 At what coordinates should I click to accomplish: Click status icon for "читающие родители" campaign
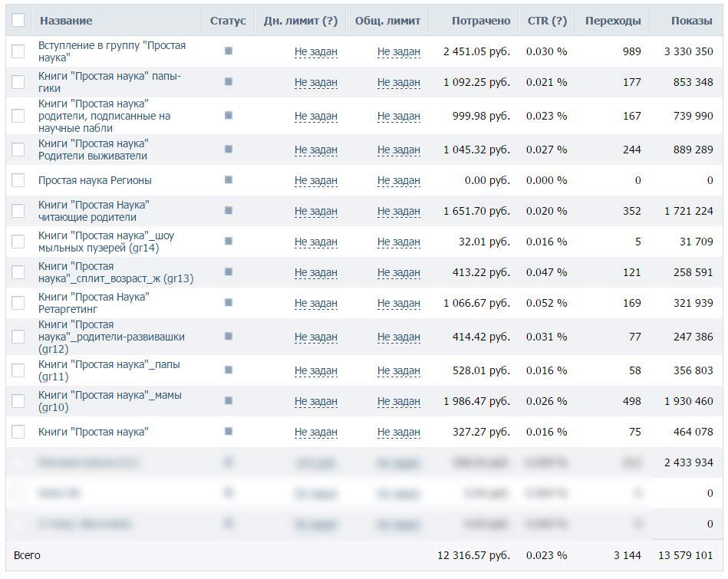pos(229,210)
